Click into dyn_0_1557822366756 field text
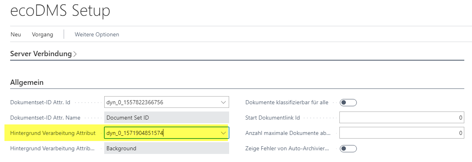This screenshot has height=162, width=472. 135,102
